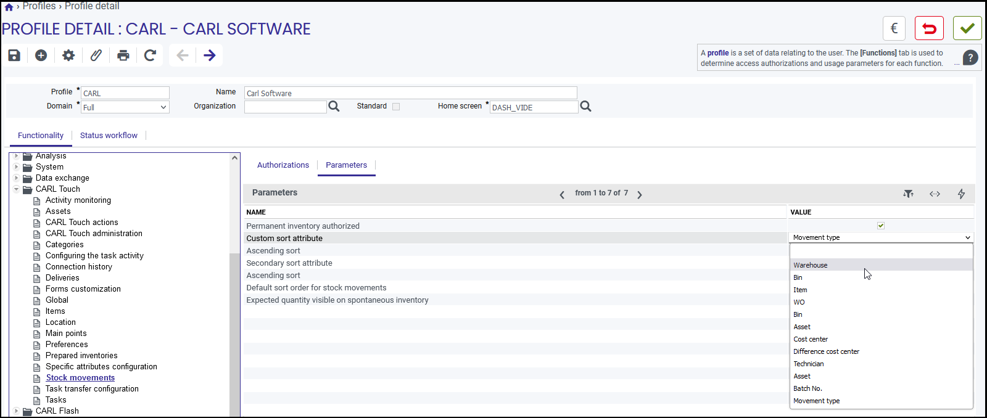Switch to the Status workflow tab
Viewport: 987px width, 418px height.
click(109, 136)
